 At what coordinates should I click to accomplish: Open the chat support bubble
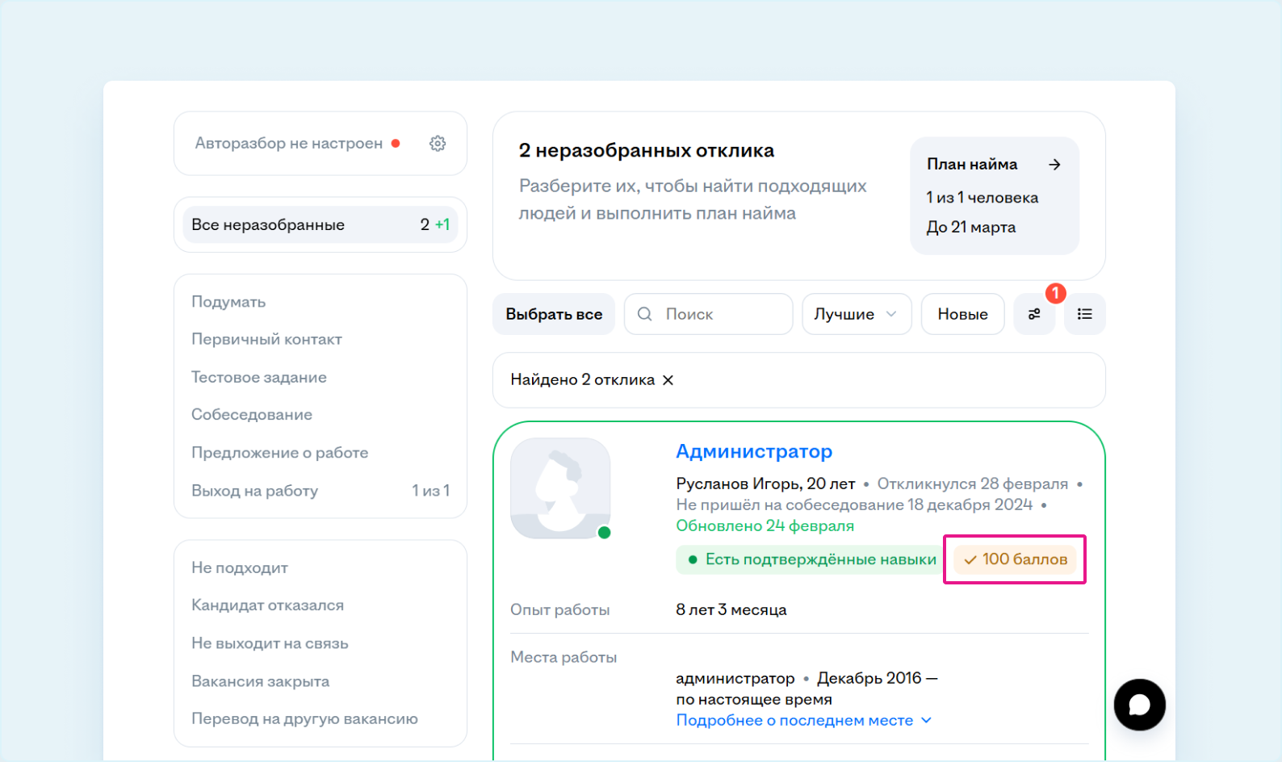1139,705
